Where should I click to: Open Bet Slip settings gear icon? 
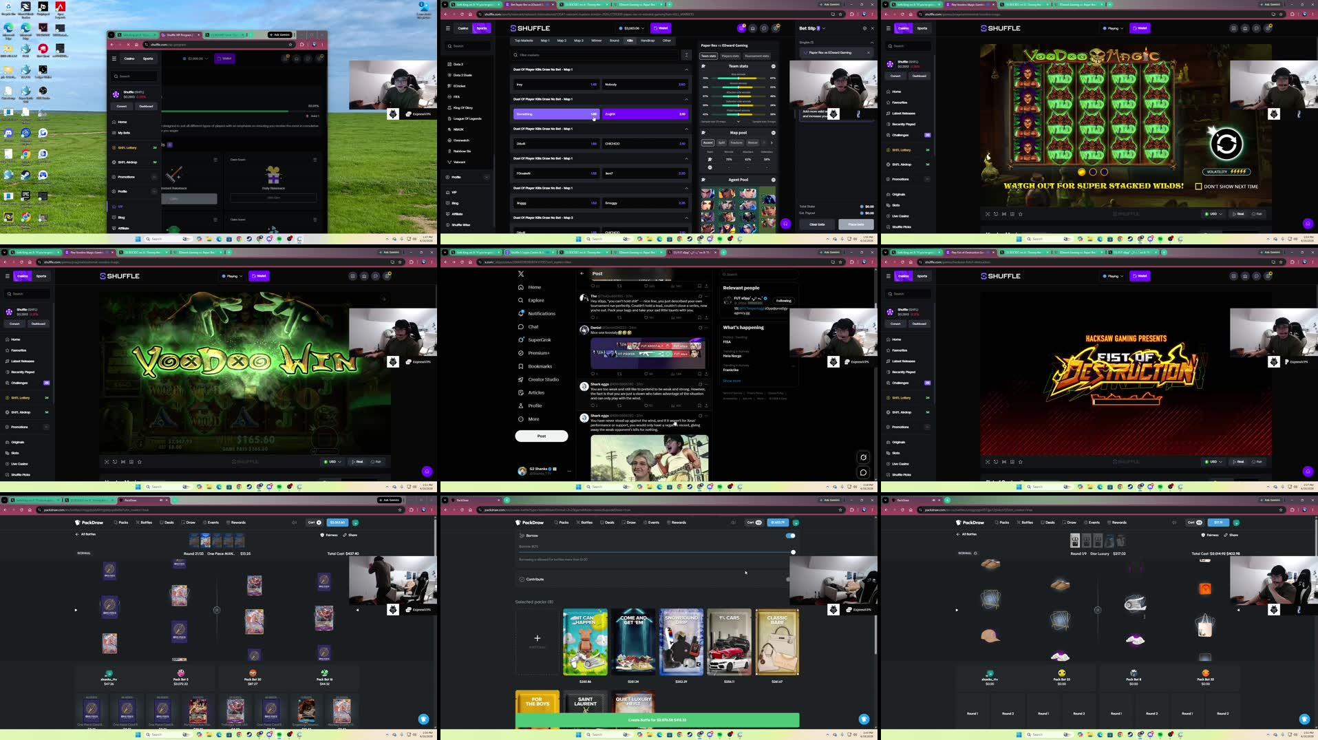pyautogui.click(x=864, y=28)
